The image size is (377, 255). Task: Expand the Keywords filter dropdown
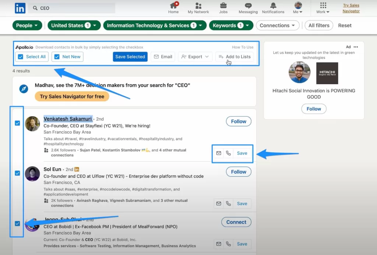click(231, 25)
